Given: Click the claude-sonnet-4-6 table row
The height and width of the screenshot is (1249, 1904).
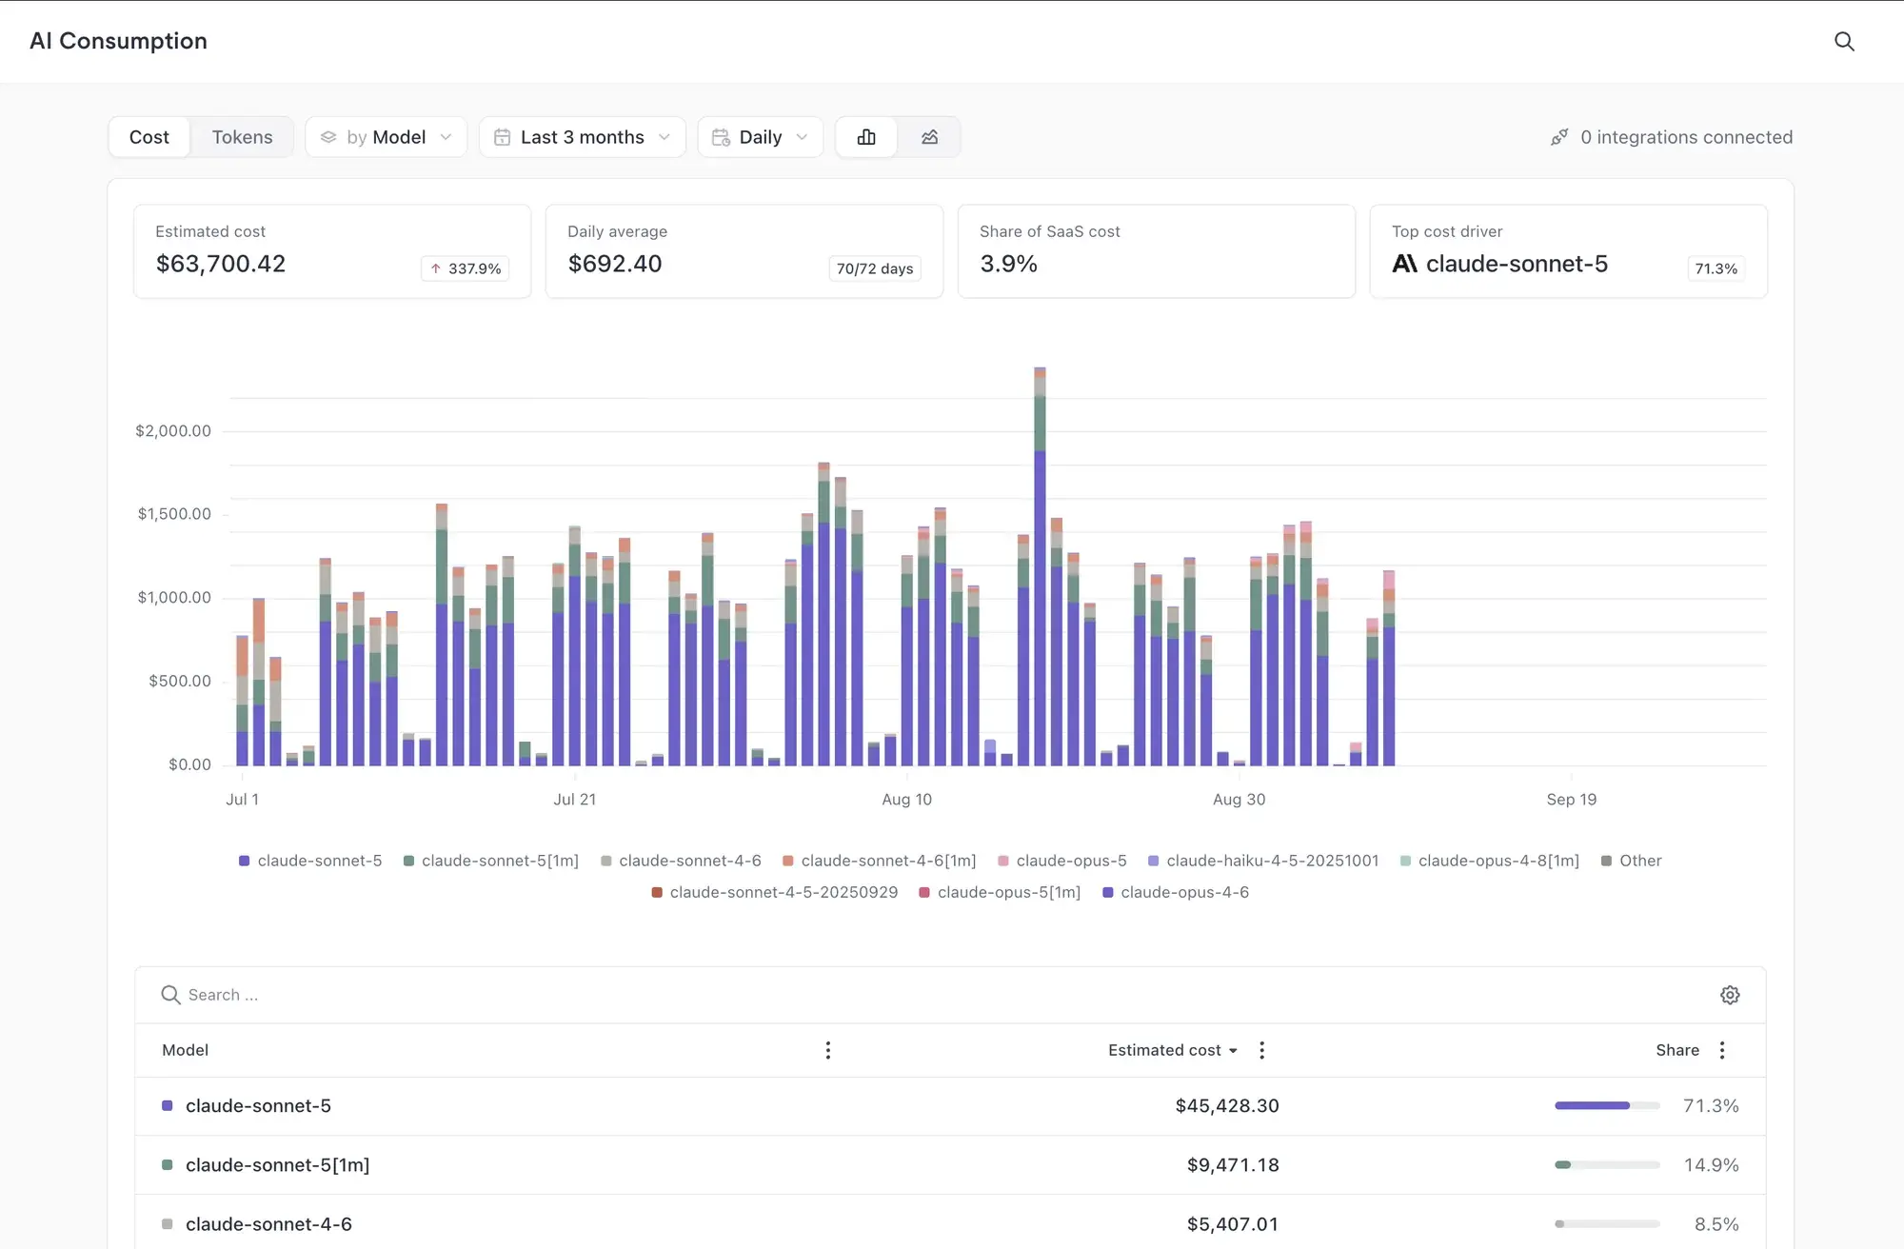Looking at the screenshot, I should pyautogui.click(x=950, y=1223).
